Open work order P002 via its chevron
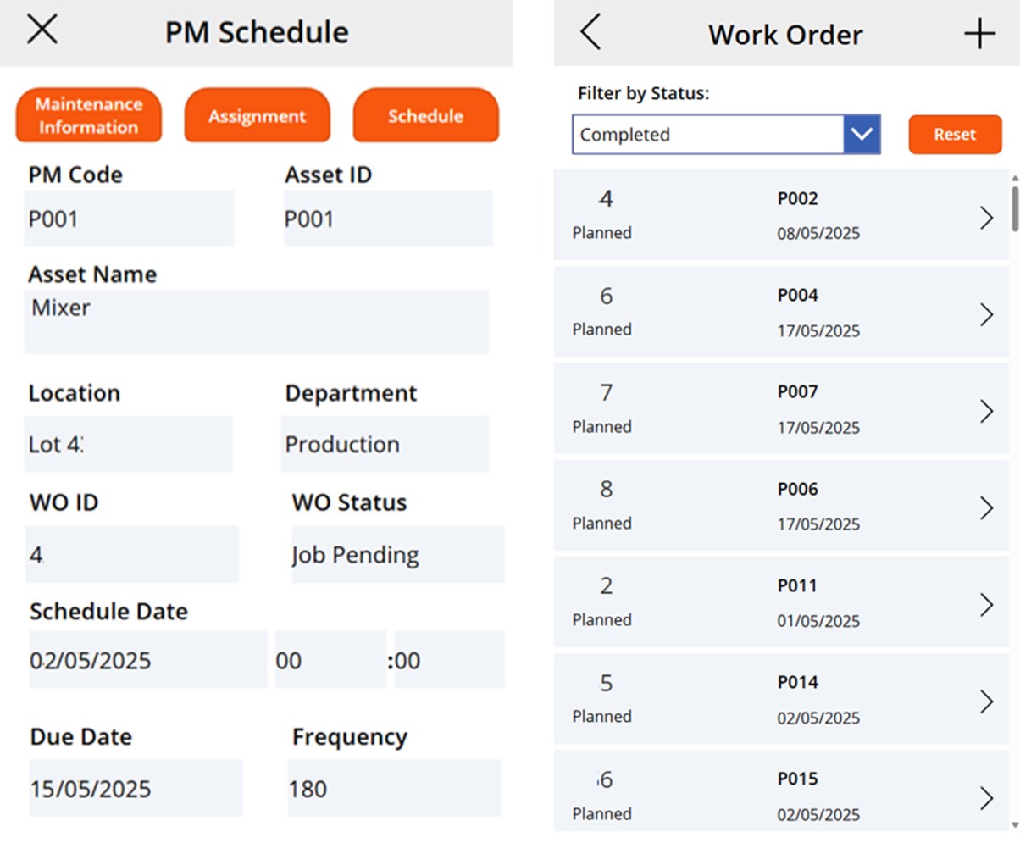 click(986, 218)
